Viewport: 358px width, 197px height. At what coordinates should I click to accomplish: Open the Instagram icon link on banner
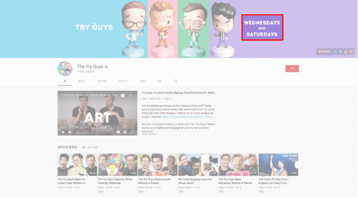point(346,52)
